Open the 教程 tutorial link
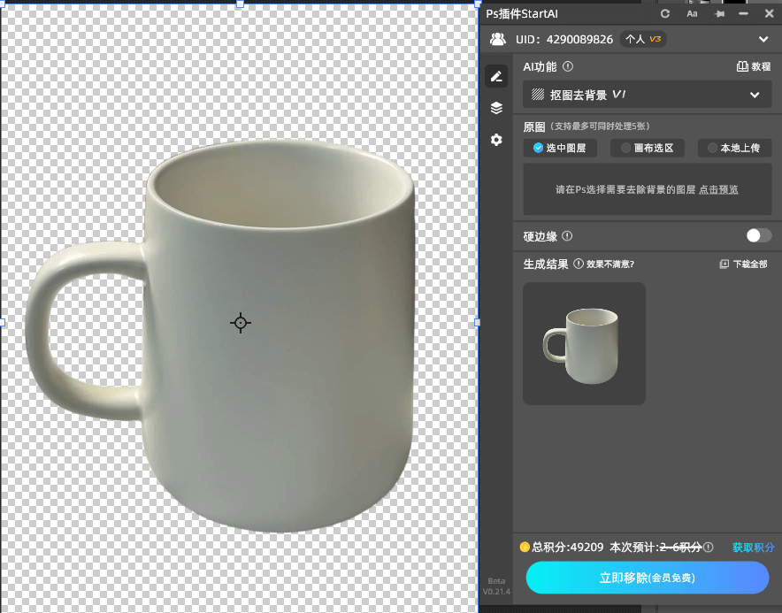The width and height of the screenshot is (782, 613). click(x=754, y=66)
